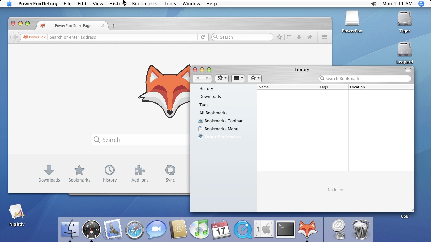Open the Finder from the Dock
The image size is (431, 242).
point(70,230)
